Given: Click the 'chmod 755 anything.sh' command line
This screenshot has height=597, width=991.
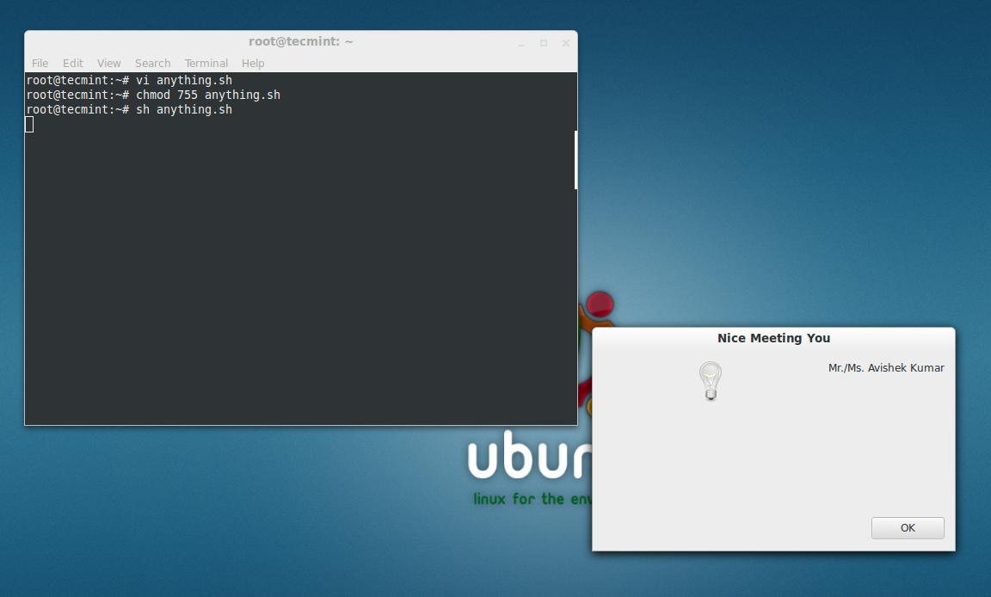Looking at the screenshot, I should click(154, 95).
